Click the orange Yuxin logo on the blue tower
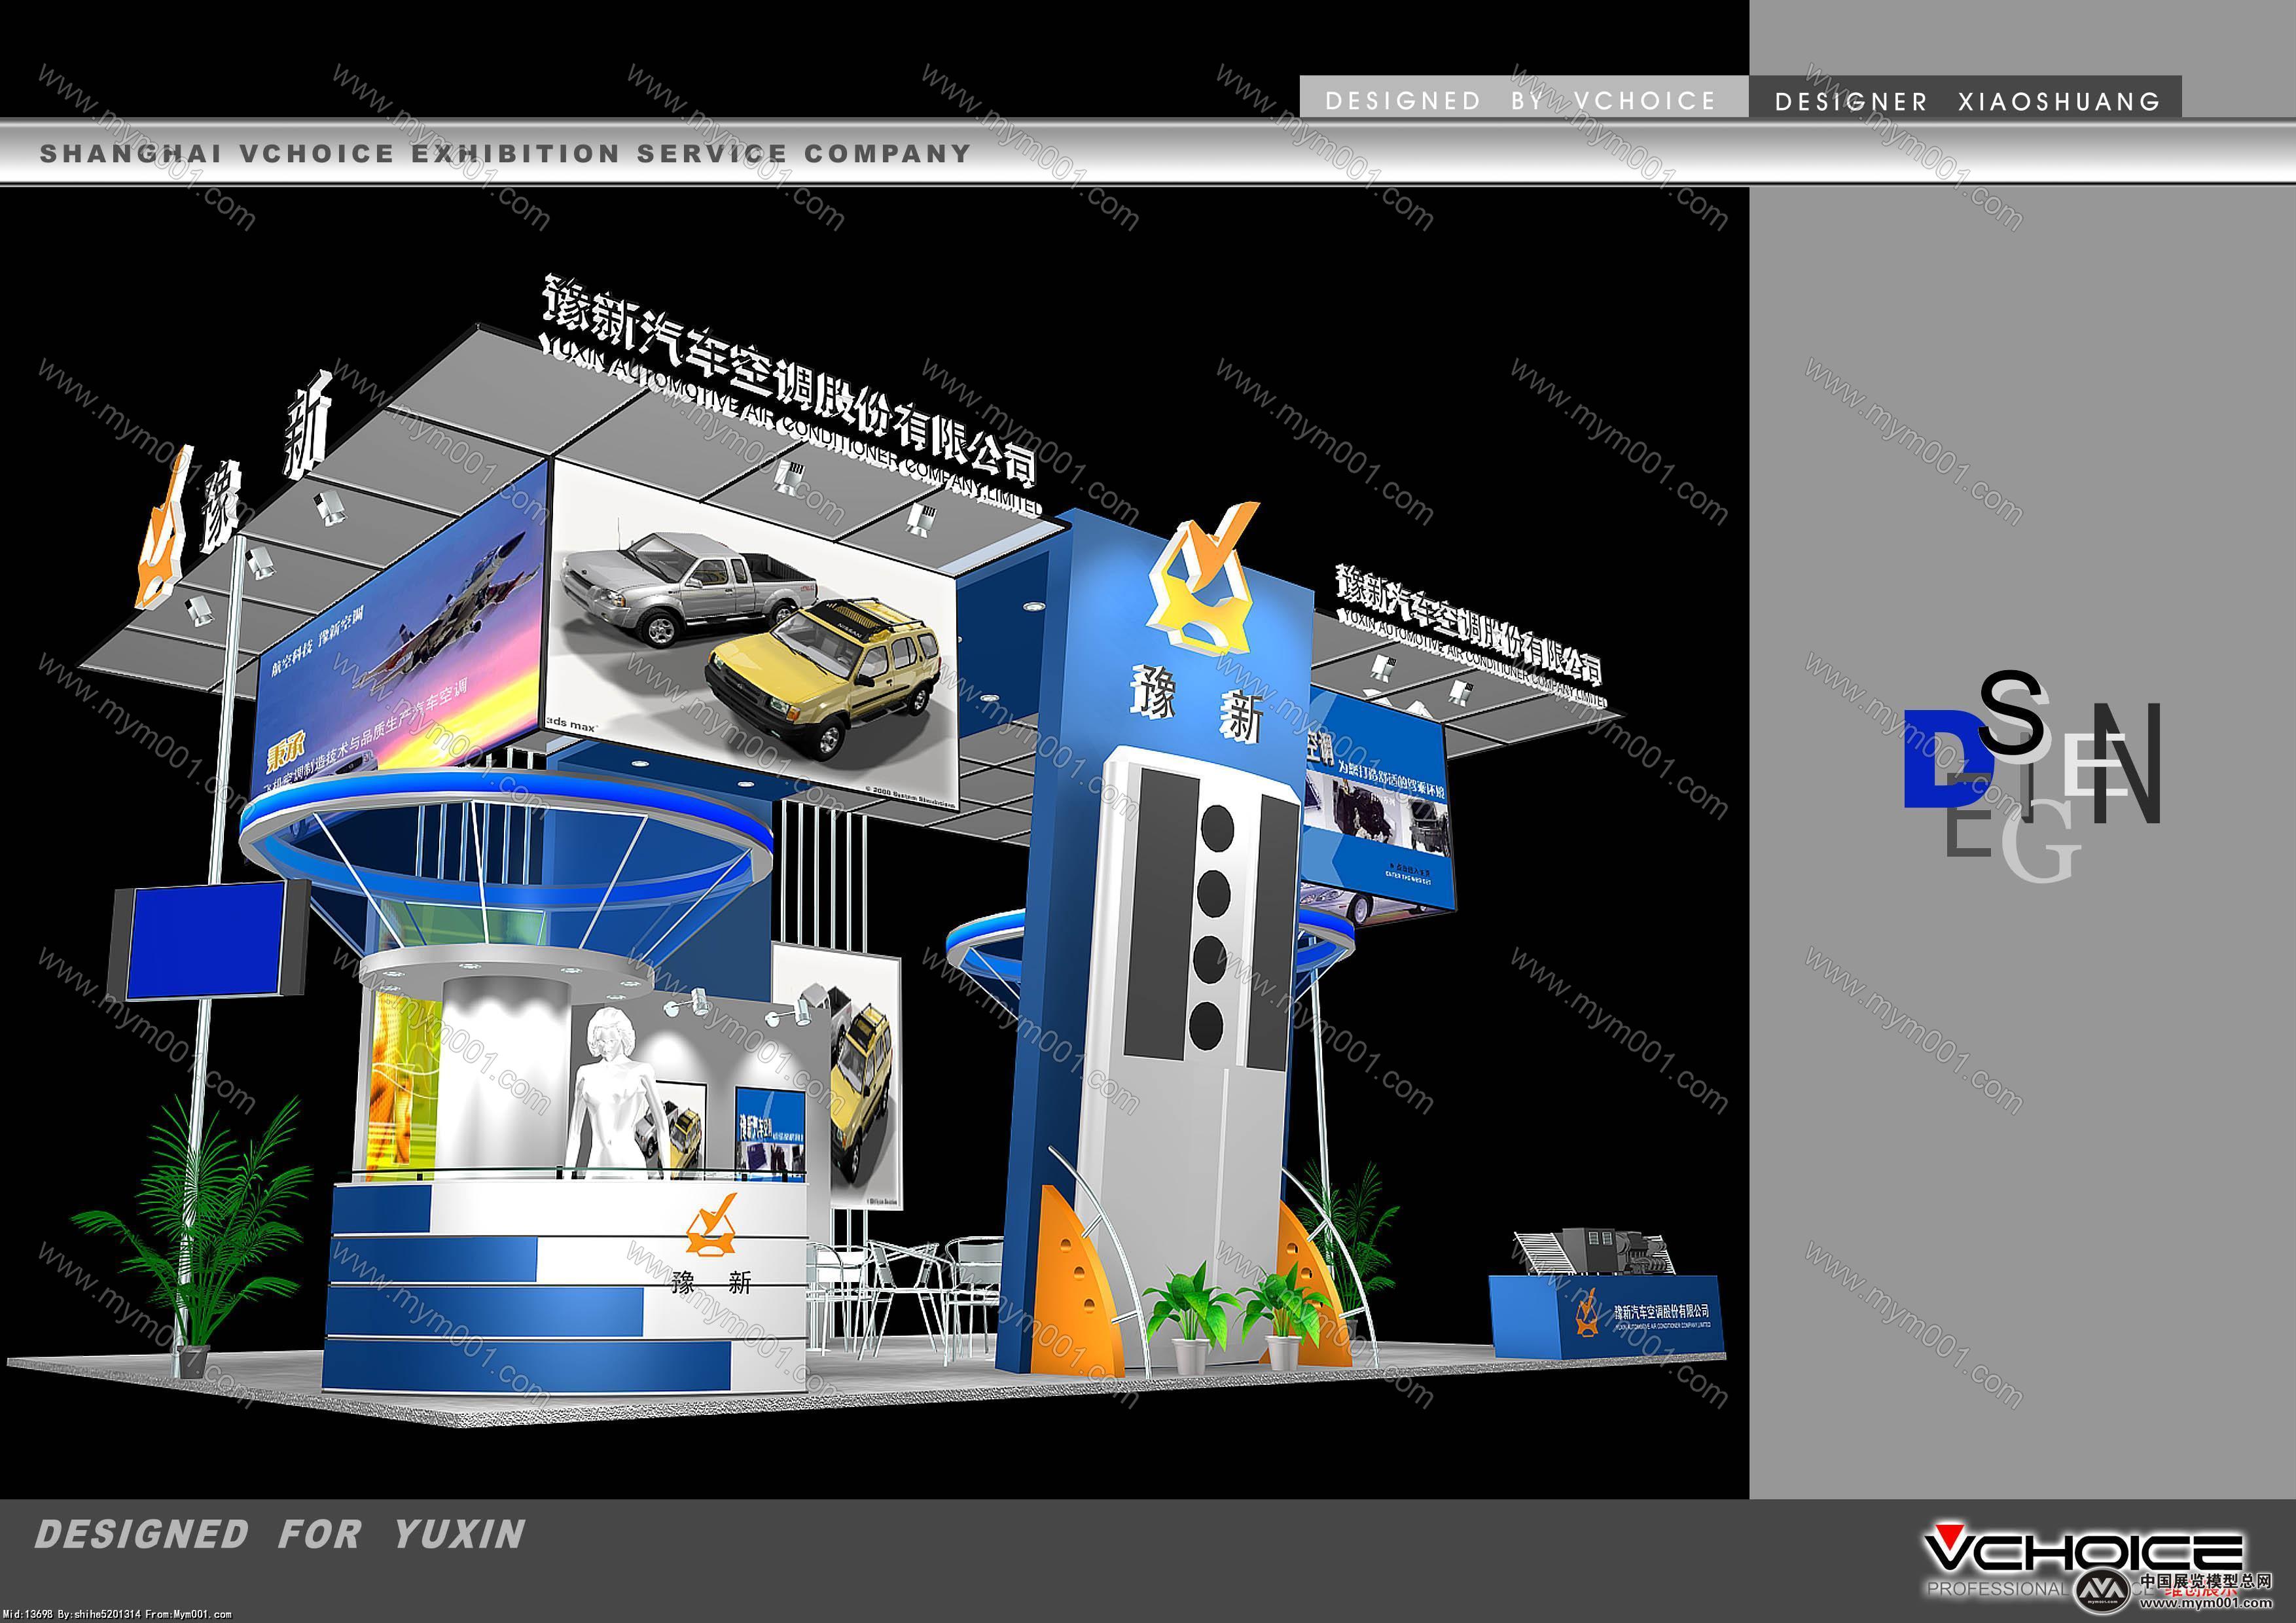The image size is (2296, 1623). pyautogui.click(x=1204, y=577)
